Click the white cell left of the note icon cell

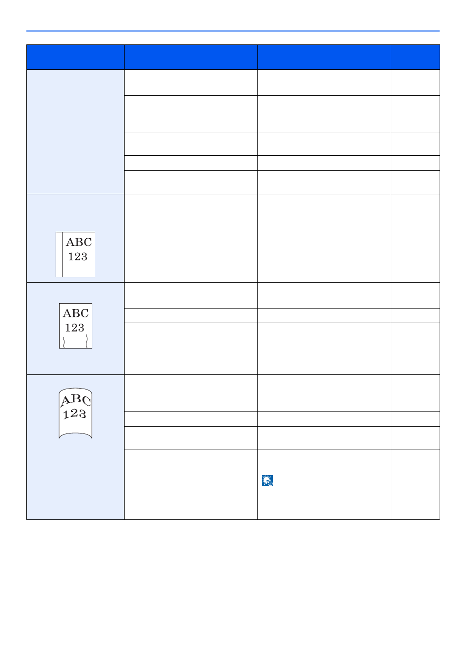[x=191, y=485]
